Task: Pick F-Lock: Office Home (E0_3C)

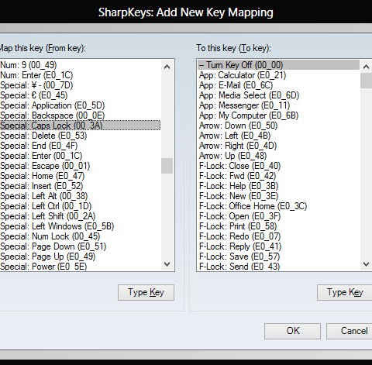Action: point(279,206)
